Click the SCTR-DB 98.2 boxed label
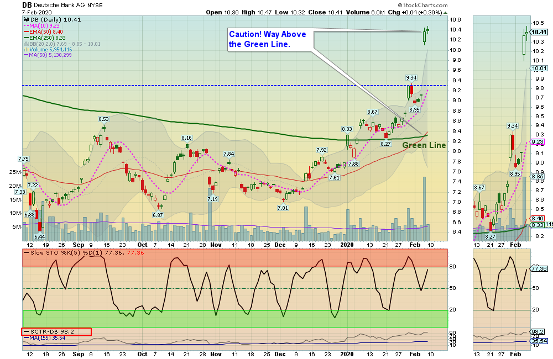Viewport: 553px width, 359px height. (x=56, y=331)
